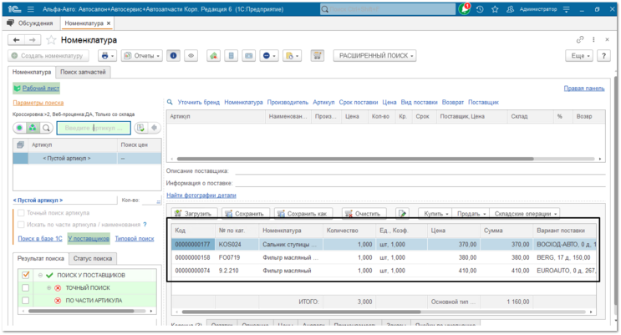This screenshot has height=335, width=621.
Task: Click the magnifier search mode button
Action: tap(46, 128)
